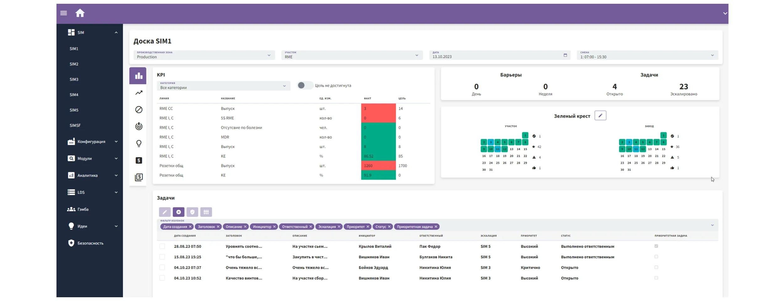This screenshot has height=301, width=784.
Task: Toggle the Цель не достигнута switch
Action: tap(304, 86)
